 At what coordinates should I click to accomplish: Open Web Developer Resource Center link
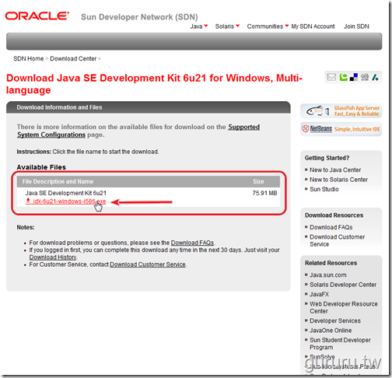pyautogui.click(x=344, y=307)
